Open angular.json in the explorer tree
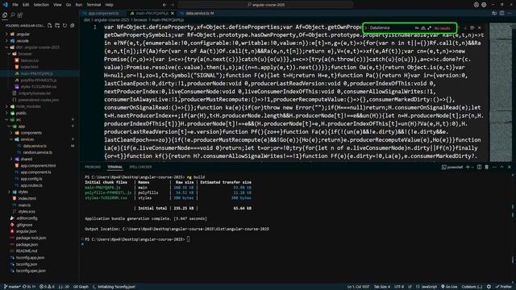 [27, 231]
